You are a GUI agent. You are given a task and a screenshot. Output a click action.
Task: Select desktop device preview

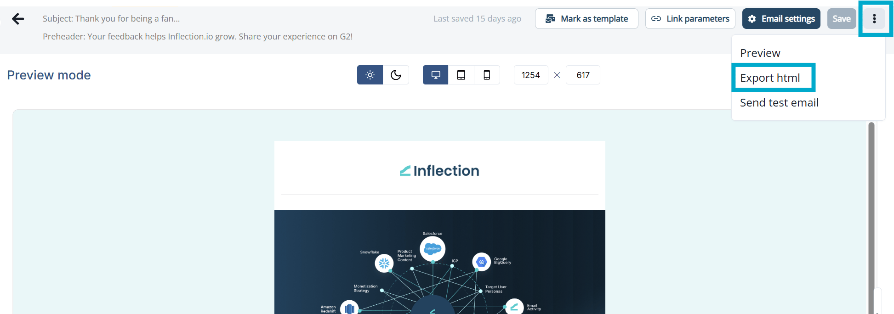point(436,75)
